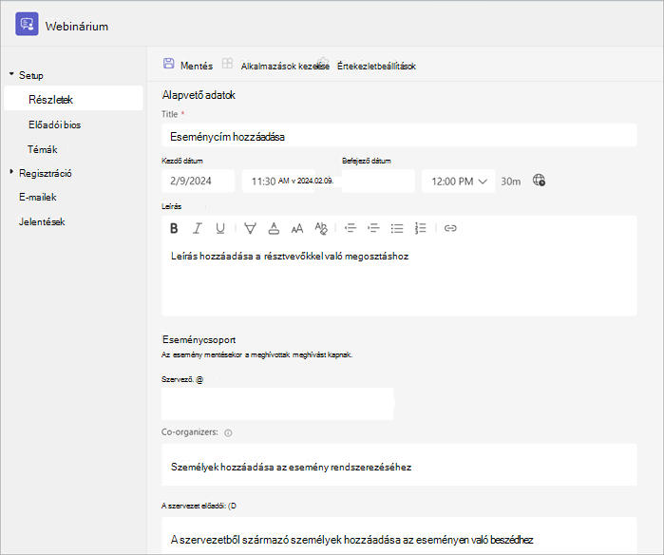The image size is (664, 555).
Task: Collapse the Setup section
Action: tap(11, 74)
